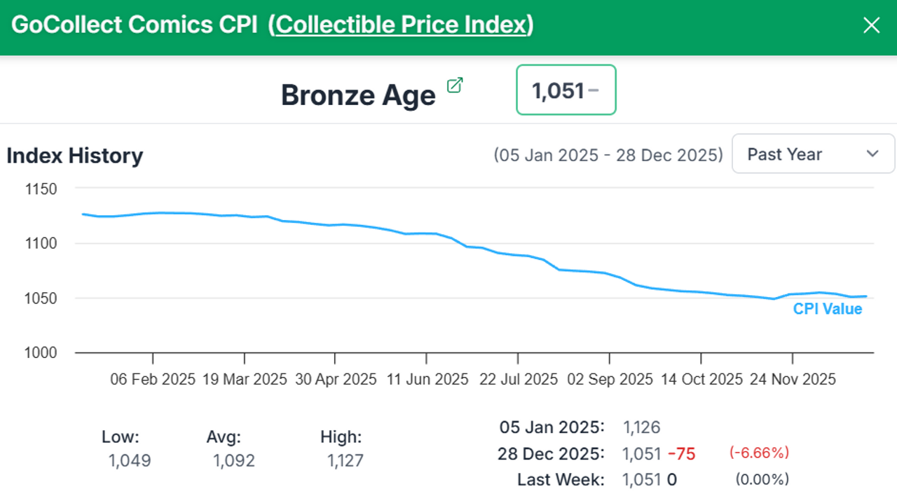
Task: Click the 05 Jan 2025 - 28 Dec 2025 date range
Action: [x=608, y=155]
